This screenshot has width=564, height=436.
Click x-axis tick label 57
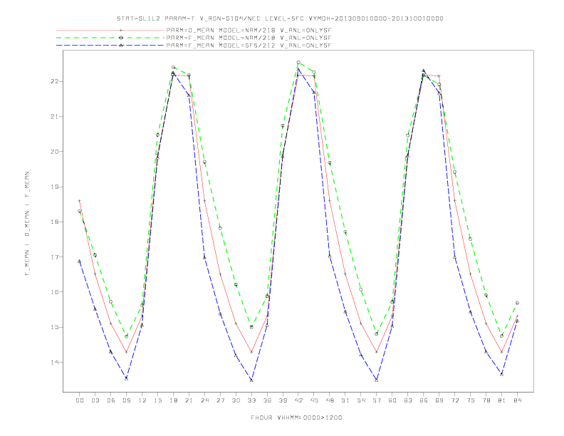coord(377,400)
